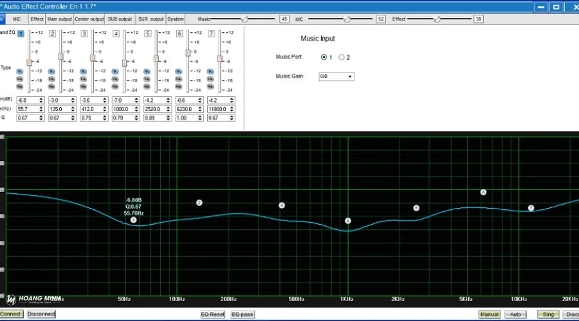Click the EQ pass button

[243, 315]
